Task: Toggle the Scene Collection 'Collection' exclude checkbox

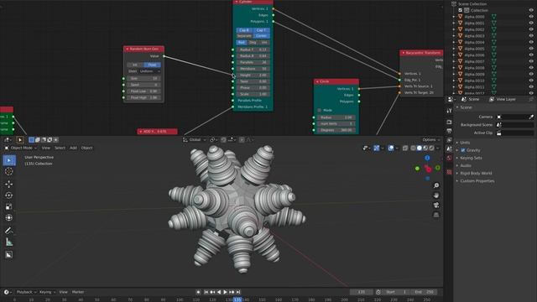Action: point(461,10)
